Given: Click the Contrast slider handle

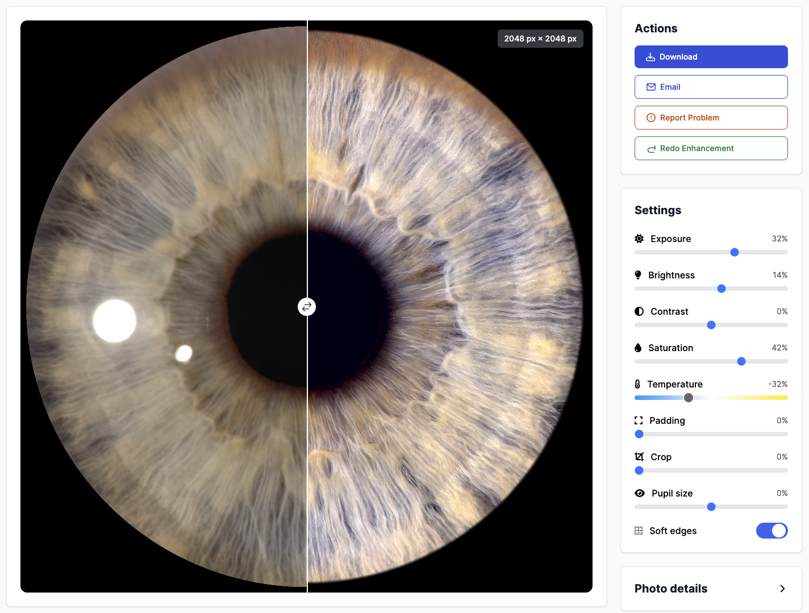Looking at the screenshot, I should coord(711,325).
